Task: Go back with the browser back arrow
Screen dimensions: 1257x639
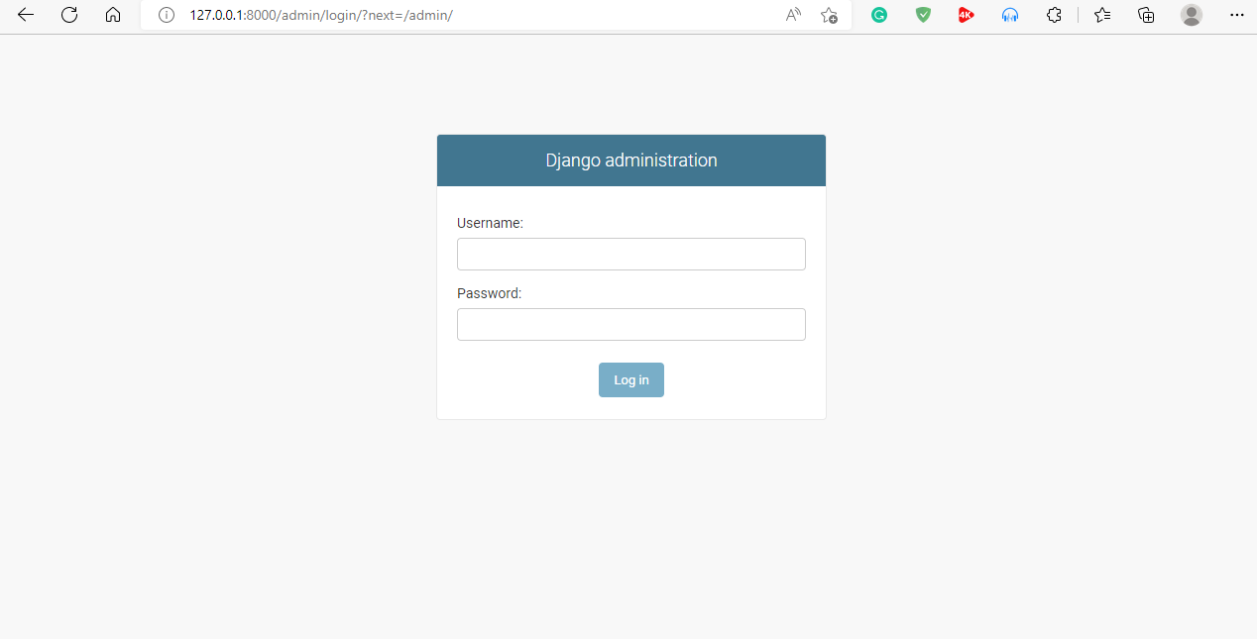Action: pos(26,15)
